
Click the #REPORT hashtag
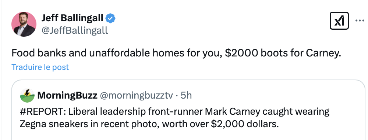pos(42,112)
